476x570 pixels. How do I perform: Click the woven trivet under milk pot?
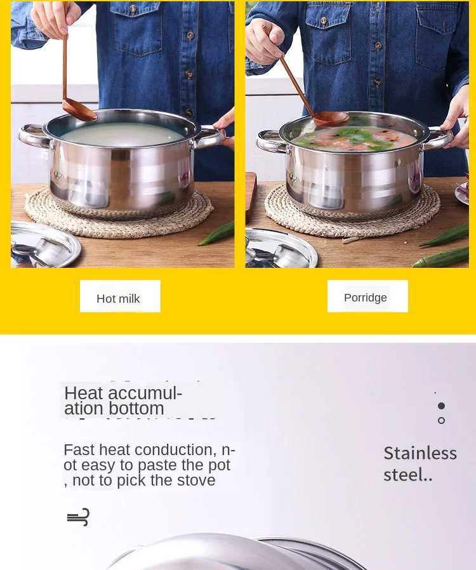pyautogui.click(x=119, y=215)
